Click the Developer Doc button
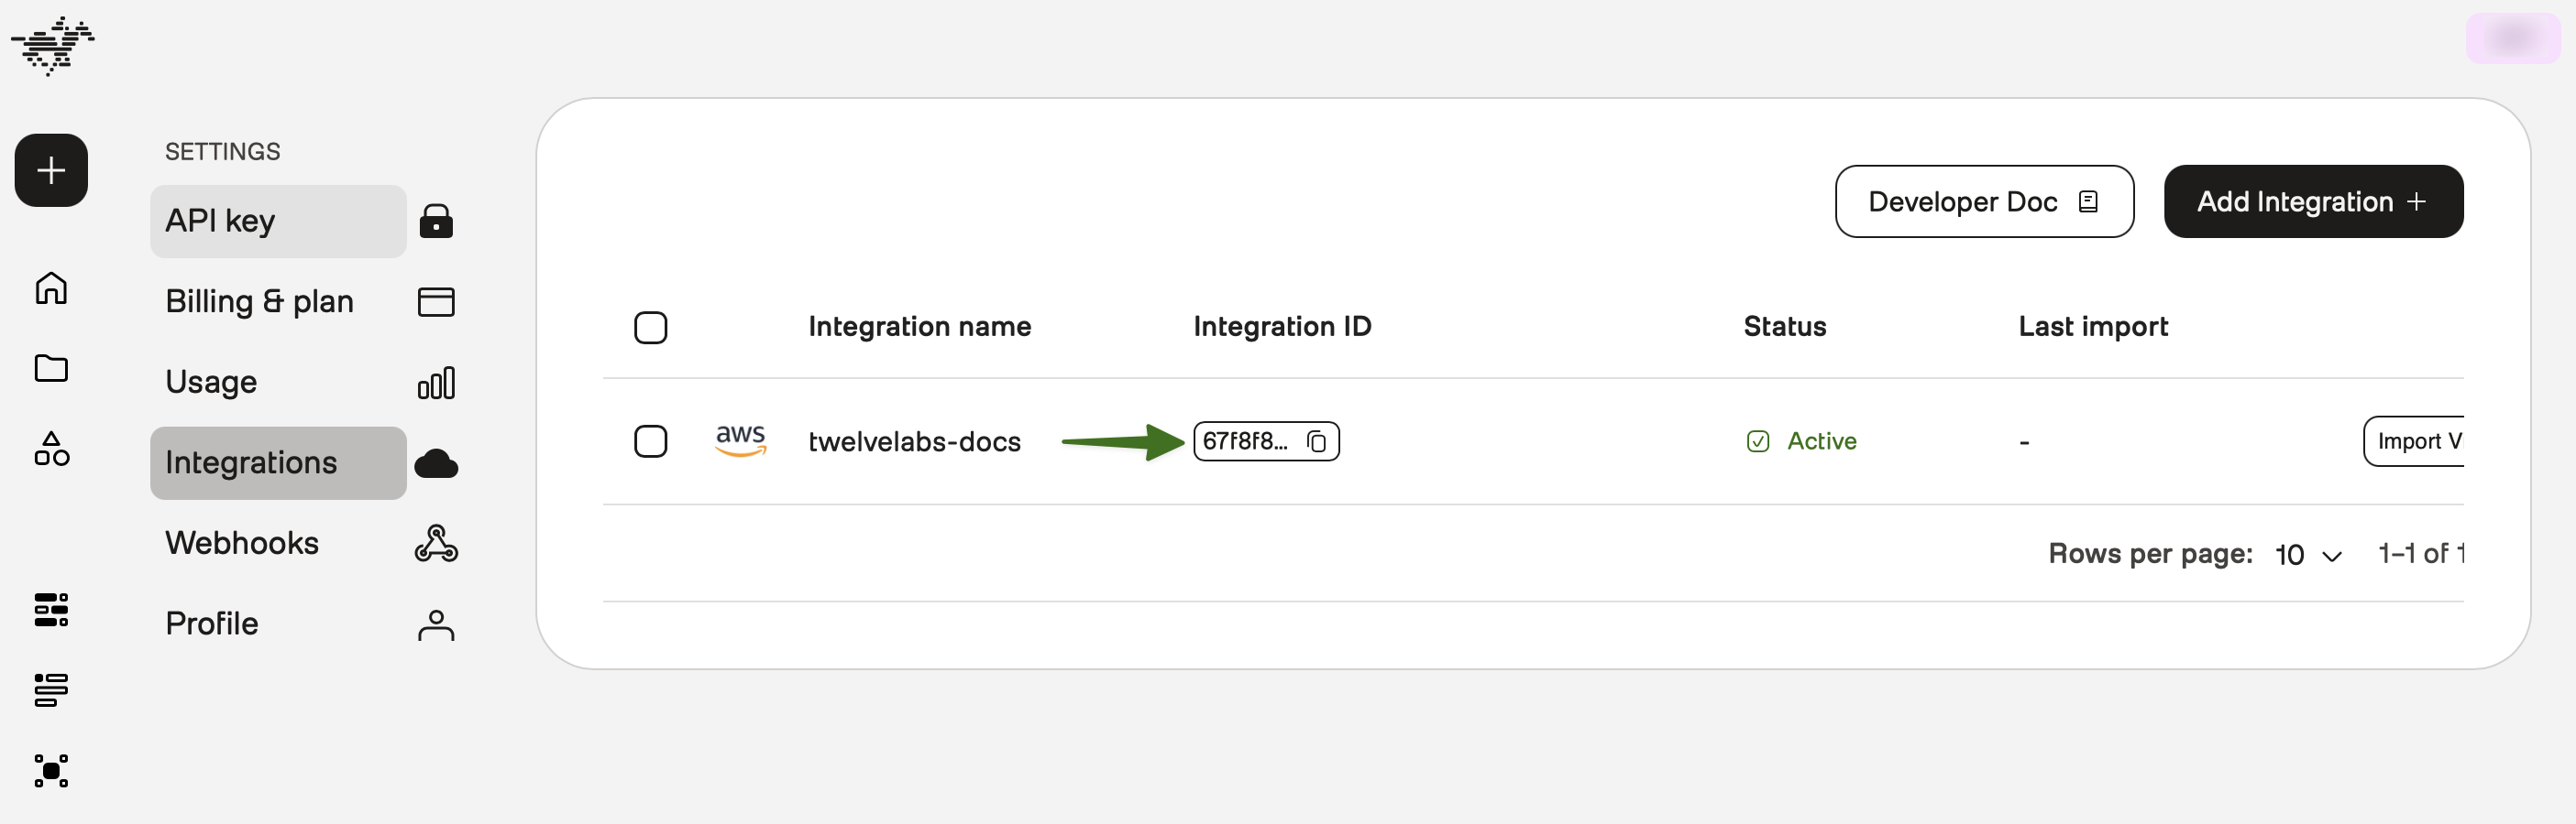 (x=1984, y=201)
